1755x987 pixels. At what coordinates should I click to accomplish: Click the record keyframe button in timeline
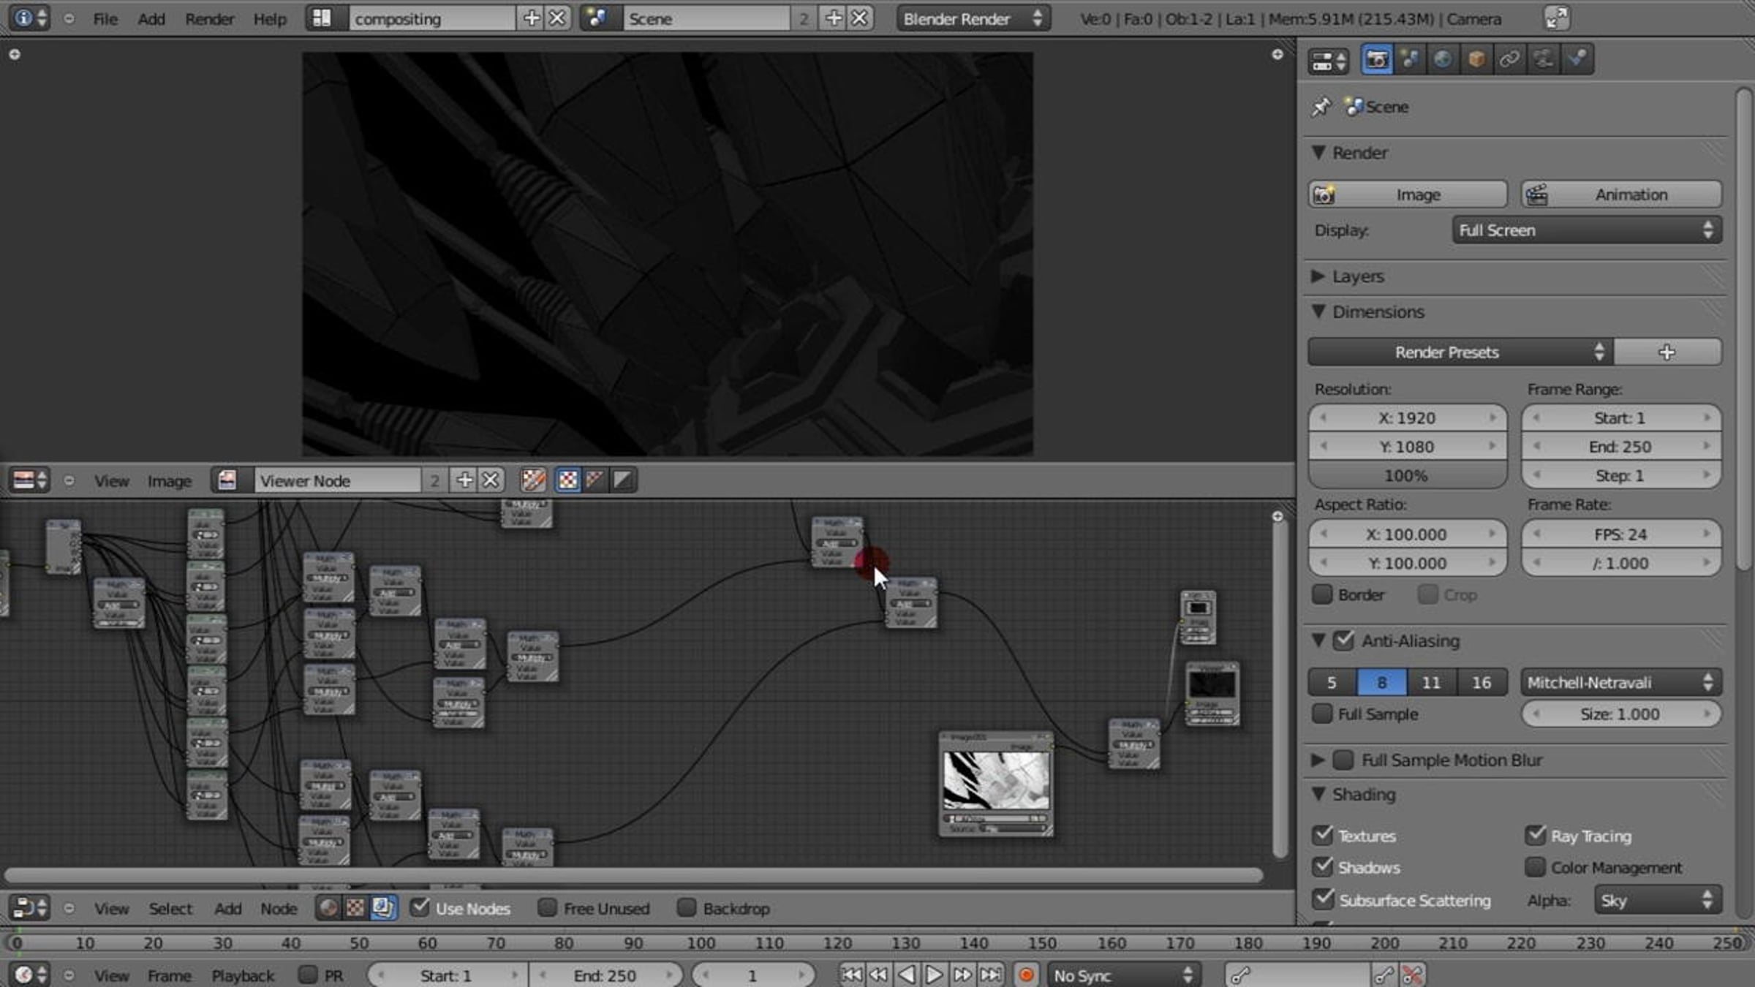[x=1026, y=975]
